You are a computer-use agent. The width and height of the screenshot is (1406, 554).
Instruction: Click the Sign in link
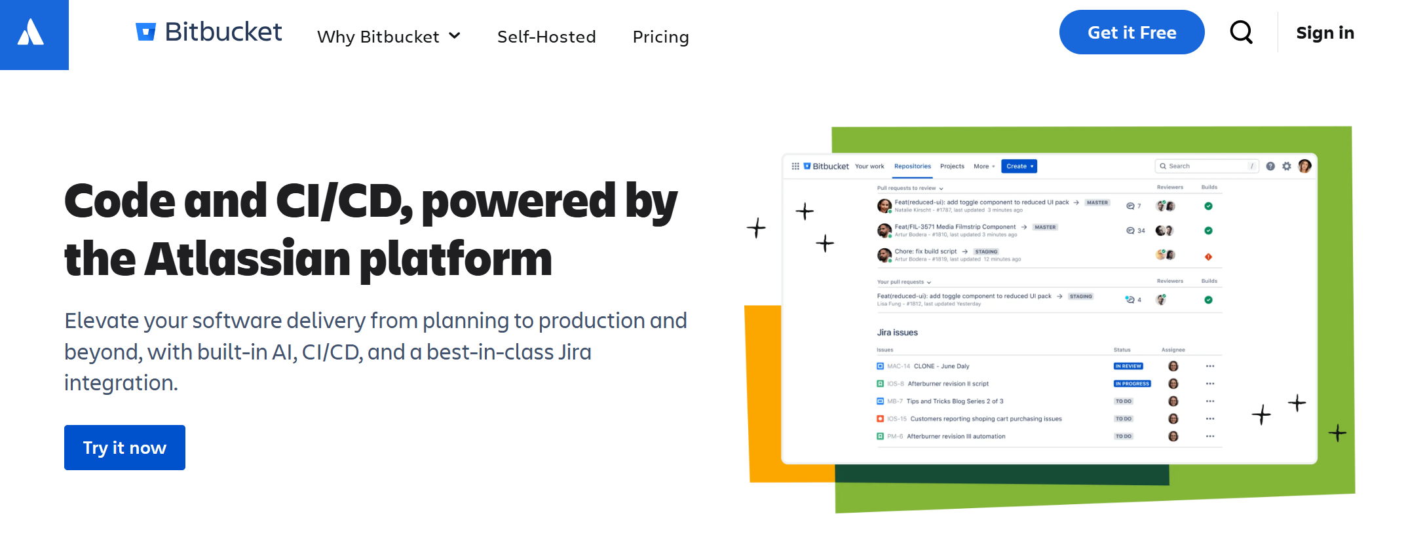[x=1325, y=33]
